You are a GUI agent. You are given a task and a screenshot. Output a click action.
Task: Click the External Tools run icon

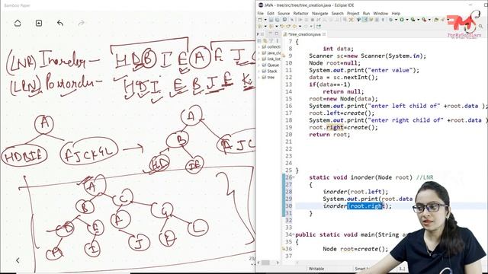click(x=424, y=20)
